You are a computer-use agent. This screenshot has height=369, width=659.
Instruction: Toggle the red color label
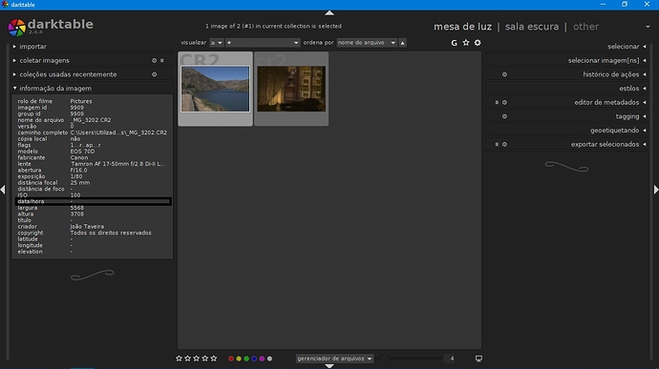[231, 359]
